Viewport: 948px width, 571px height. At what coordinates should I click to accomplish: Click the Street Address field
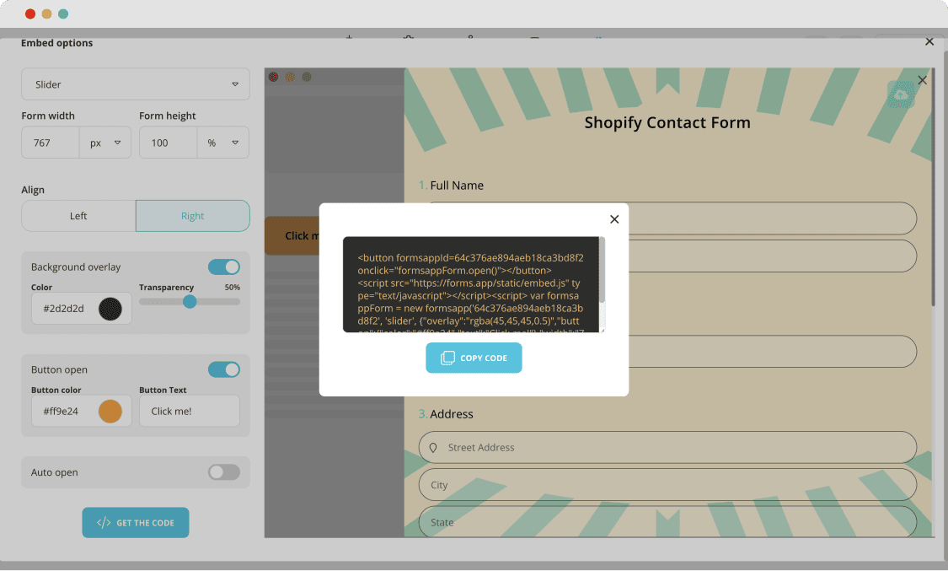(667, 448)
